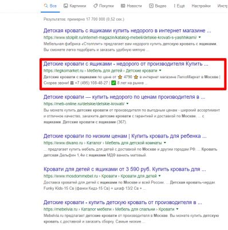
Task: Click the www.mosdommebel.ru breadcrumb URL
Action: 100,176
